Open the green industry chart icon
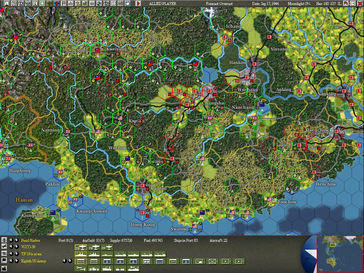 click(85, 4)
